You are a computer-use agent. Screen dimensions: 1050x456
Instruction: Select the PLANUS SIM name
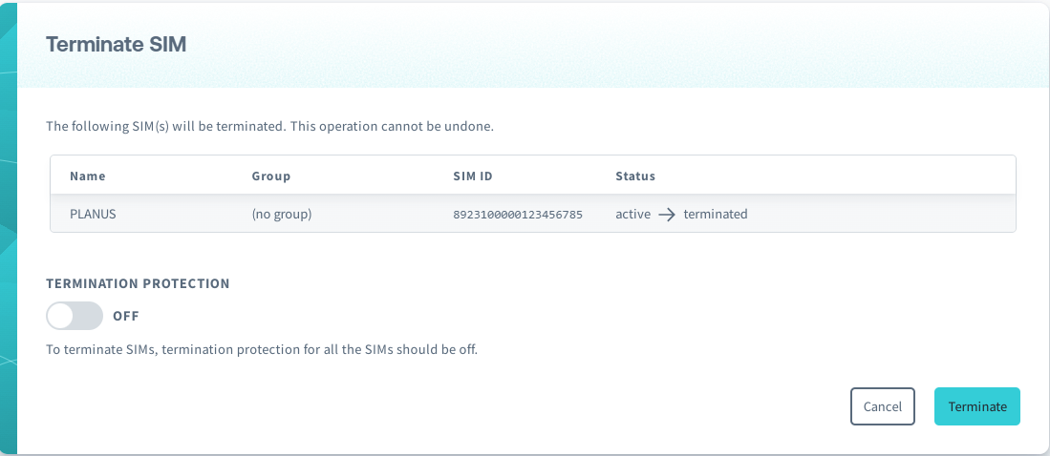click(x=93, y=215)
